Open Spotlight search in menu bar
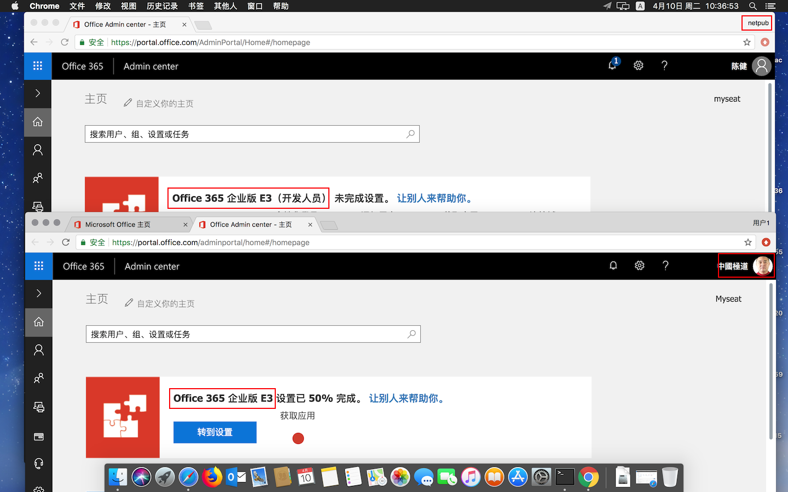 753,6
